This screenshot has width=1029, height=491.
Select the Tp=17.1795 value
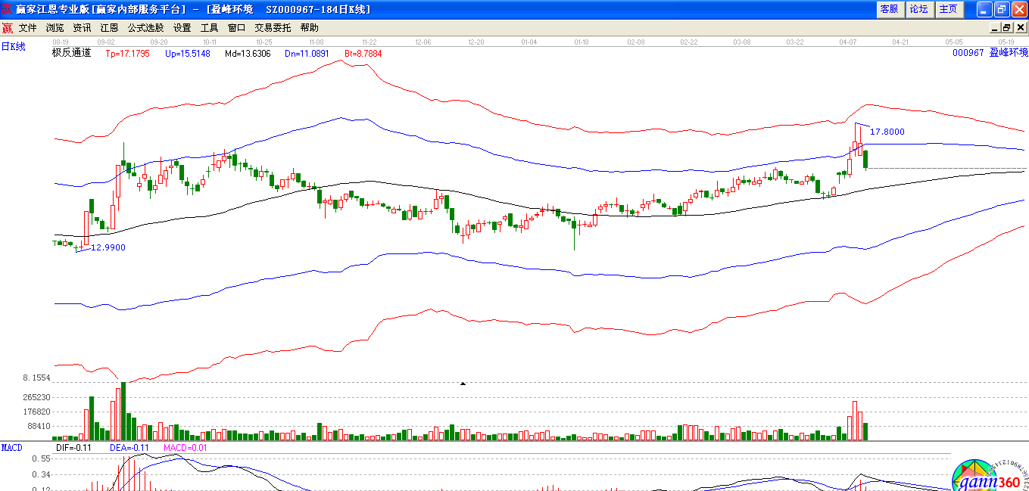pyautogui.click(x=128, y=54)
